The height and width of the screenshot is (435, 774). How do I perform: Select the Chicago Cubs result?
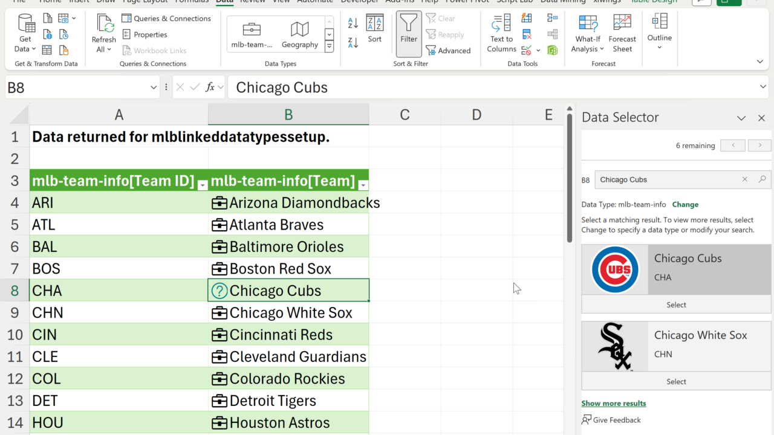(x=676, y=305)
